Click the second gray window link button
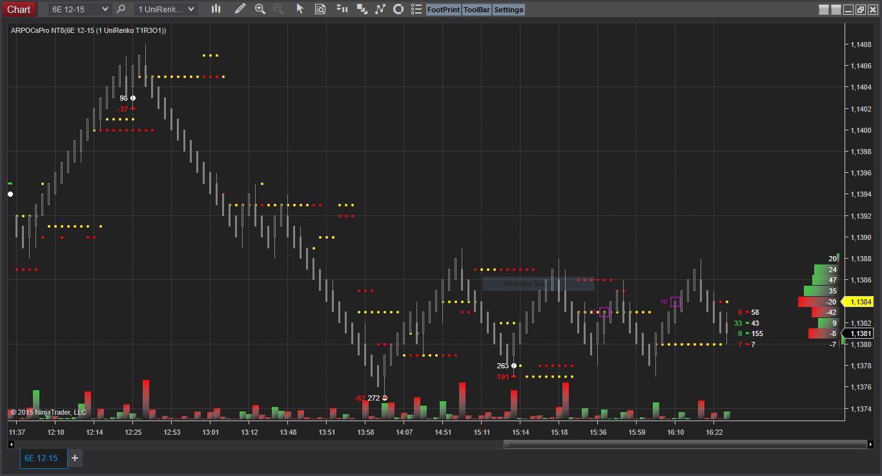 click(x=836, y=10)
